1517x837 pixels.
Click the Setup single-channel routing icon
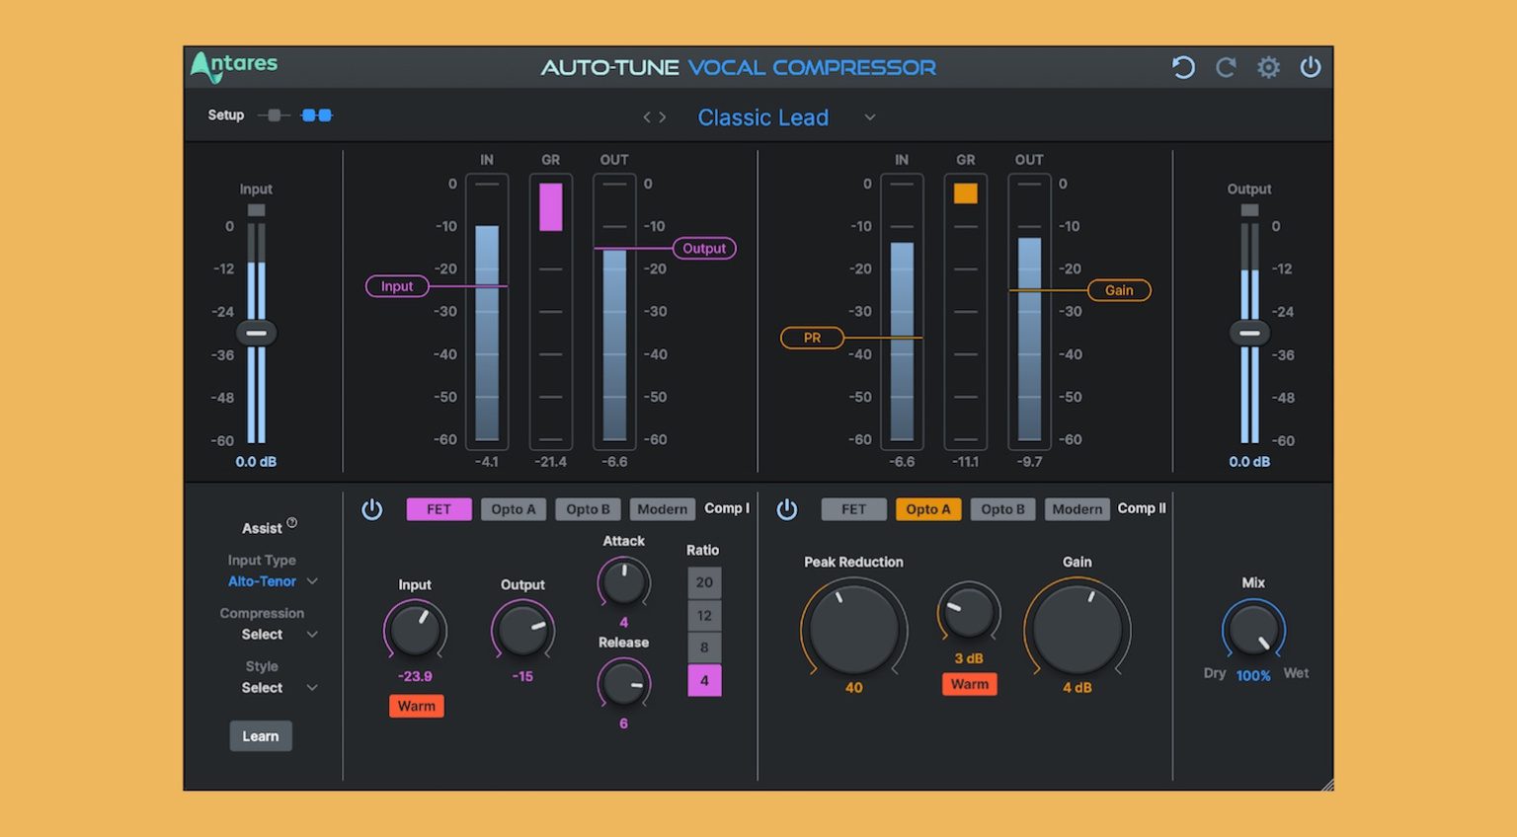pos(274,114)
